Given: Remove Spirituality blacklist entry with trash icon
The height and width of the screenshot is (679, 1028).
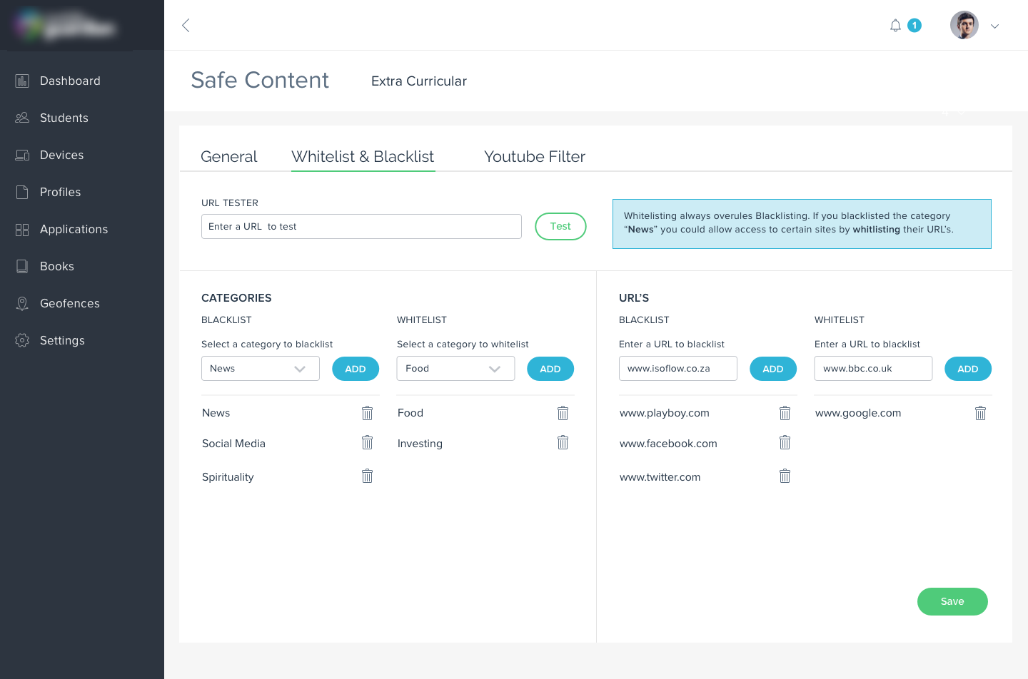Looking at the screenshot, I should (367, 476).
